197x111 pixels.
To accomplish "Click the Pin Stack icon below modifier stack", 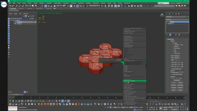I will (x=167, y=35).
